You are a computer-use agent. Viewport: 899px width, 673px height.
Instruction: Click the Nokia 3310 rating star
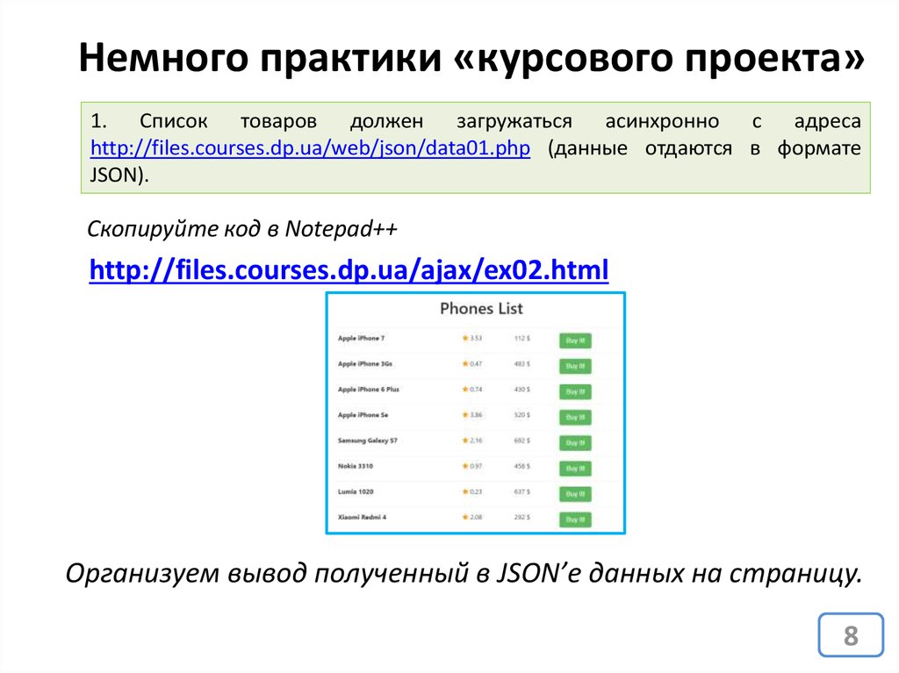click(x=465, y=466)
